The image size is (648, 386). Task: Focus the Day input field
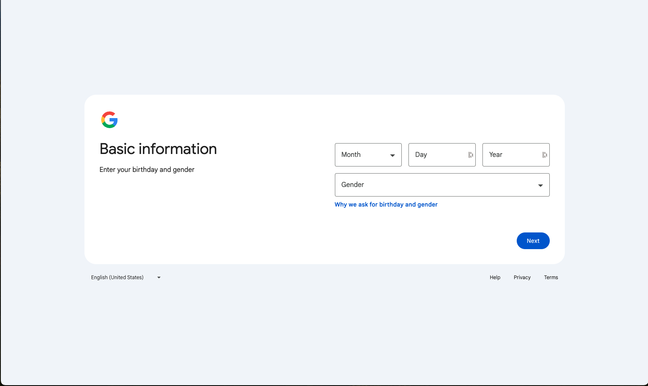(438, 155)
